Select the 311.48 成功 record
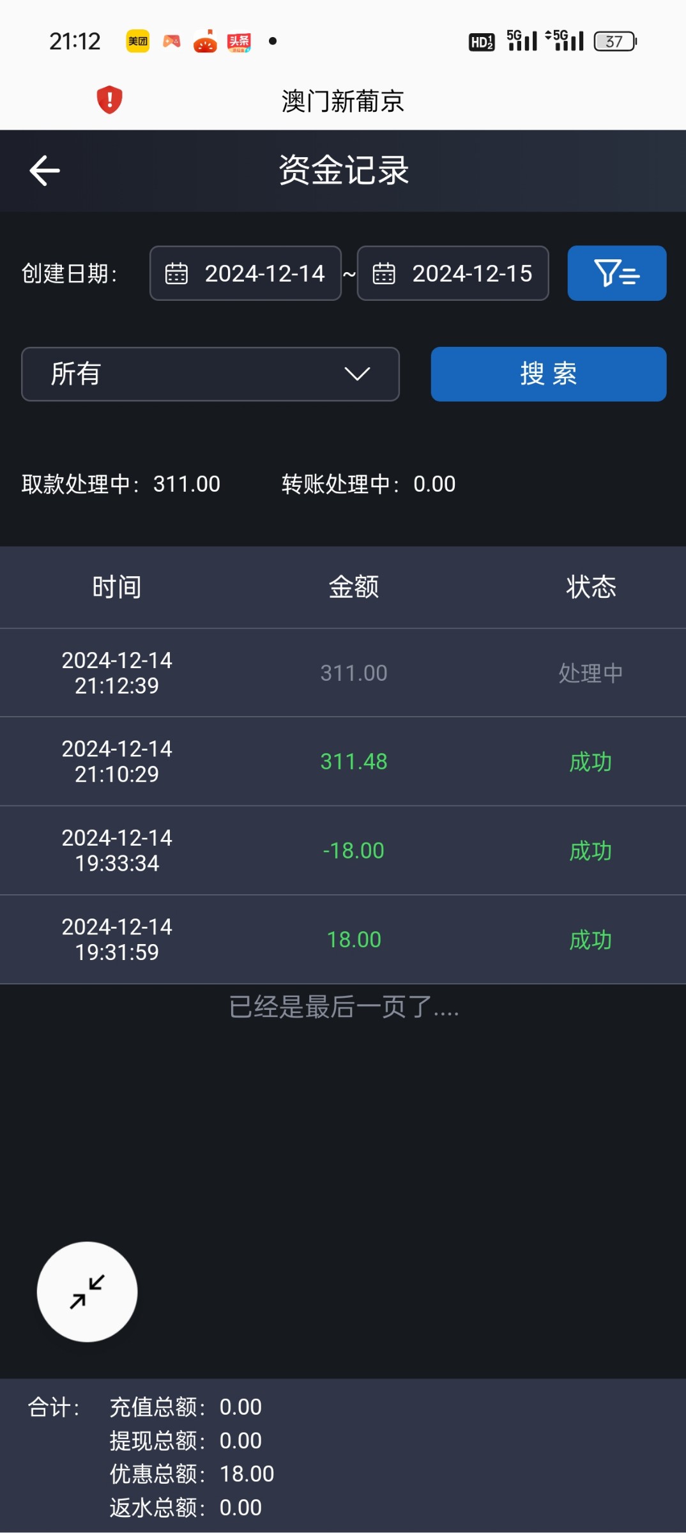 tap(343, 761)
